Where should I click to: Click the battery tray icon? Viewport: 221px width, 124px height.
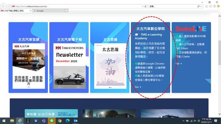187,121
